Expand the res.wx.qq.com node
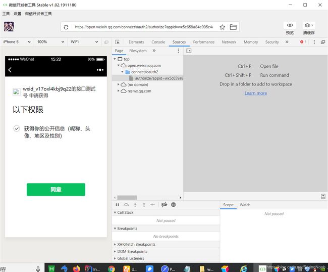Image resolution: width=328 pixels, height=272 pixels. [x=119, y=90]
